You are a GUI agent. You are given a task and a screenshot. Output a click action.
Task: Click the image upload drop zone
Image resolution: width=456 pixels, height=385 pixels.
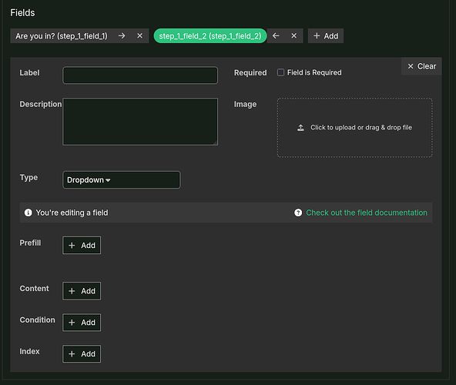[355, 128]
